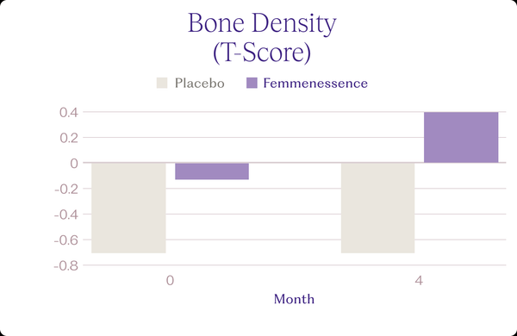
Task: Click the -0.4 y-axis label
Action: 66,215
